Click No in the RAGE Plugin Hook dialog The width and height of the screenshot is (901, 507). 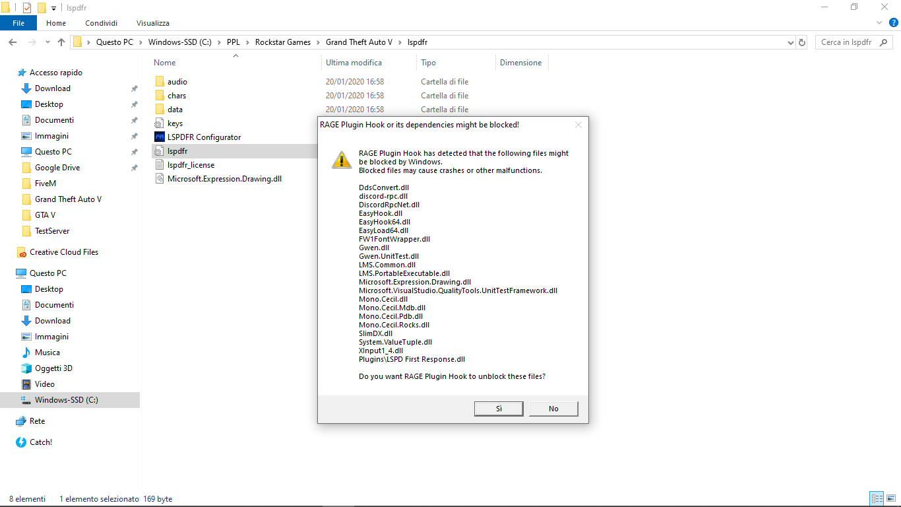(553, 409)
